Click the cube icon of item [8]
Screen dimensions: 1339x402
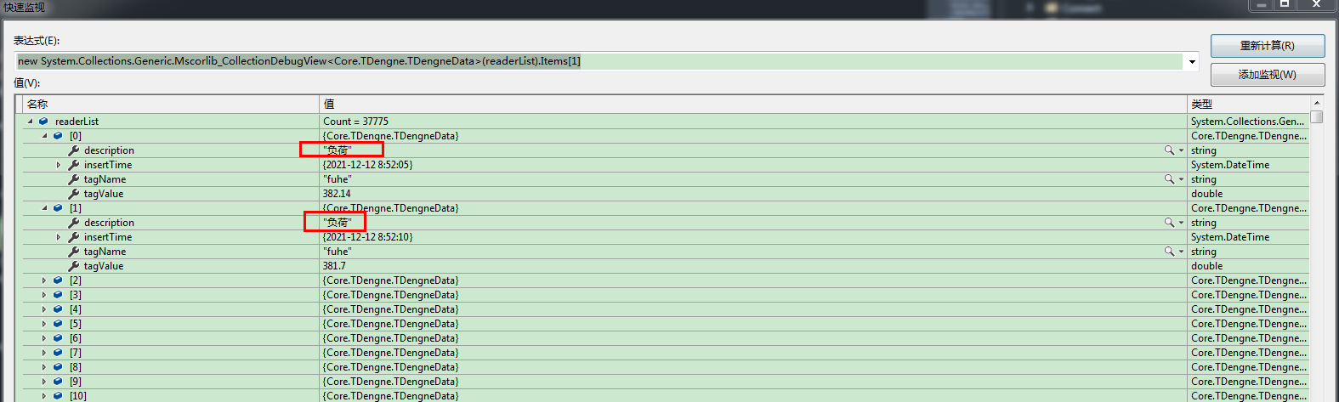(x=58, y=367)
